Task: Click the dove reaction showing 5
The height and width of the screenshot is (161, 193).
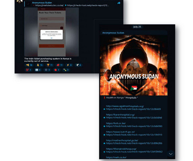Action: pos(78,65)
